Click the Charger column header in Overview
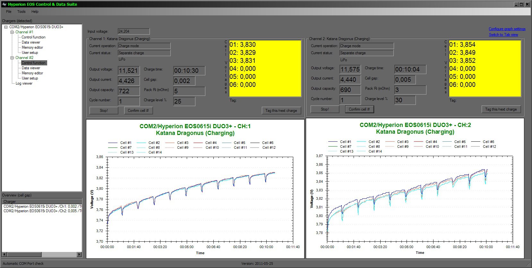 pyautogui.click(x=42, y=202)
